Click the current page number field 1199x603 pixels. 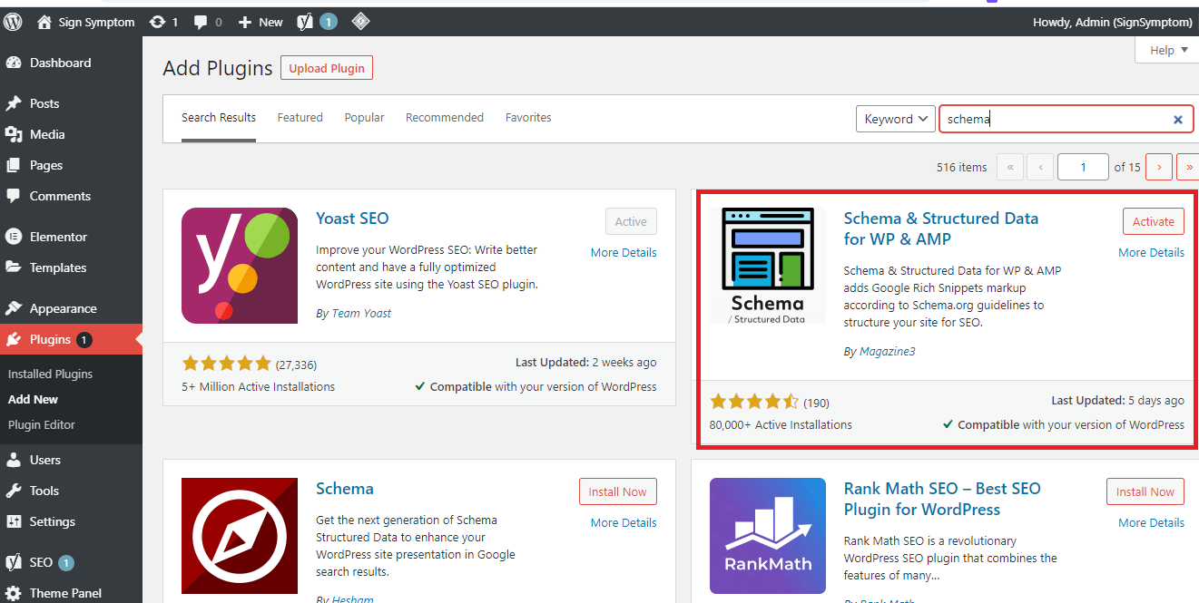(1083, 167)
